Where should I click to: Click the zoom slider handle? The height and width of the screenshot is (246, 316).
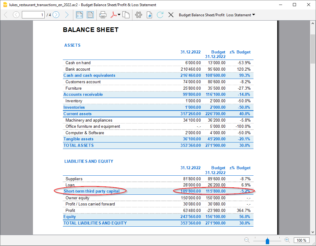(267, 240)
